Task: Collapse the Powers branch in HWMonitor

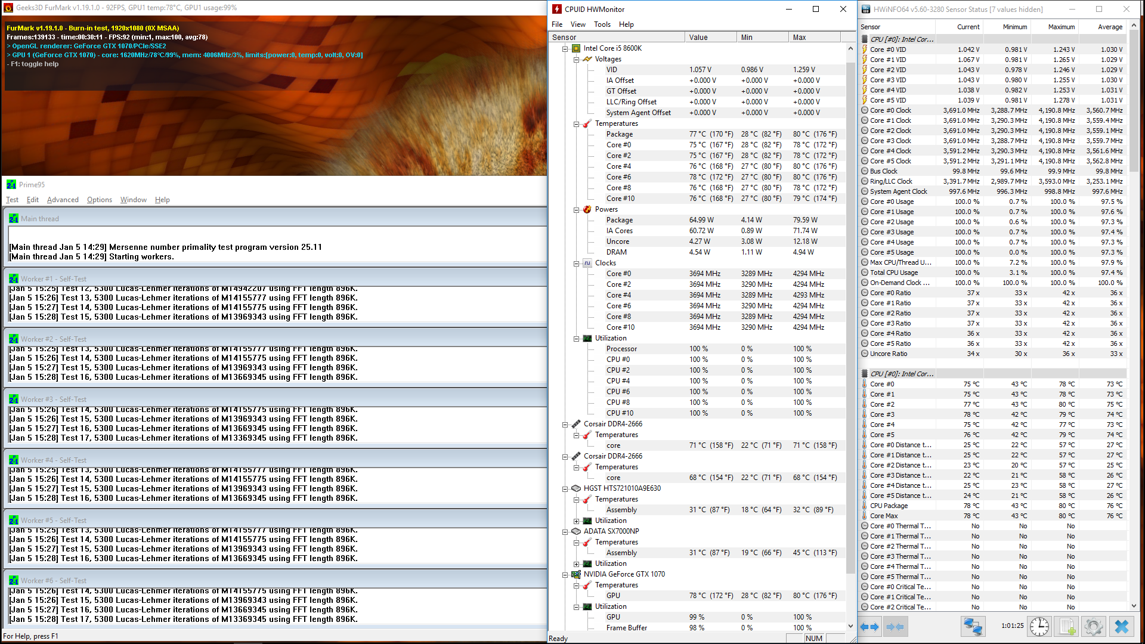Action: [x=577, y=209]
